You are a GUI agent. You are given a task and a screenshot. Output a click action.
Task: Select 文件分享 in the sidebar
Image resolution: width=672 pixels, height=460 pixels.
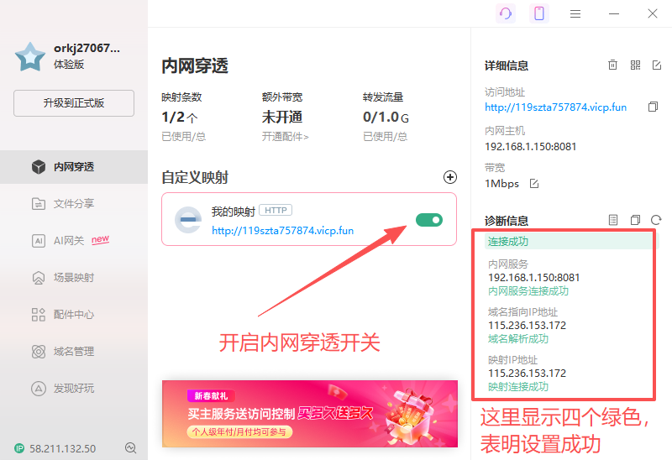click(74, 203)
